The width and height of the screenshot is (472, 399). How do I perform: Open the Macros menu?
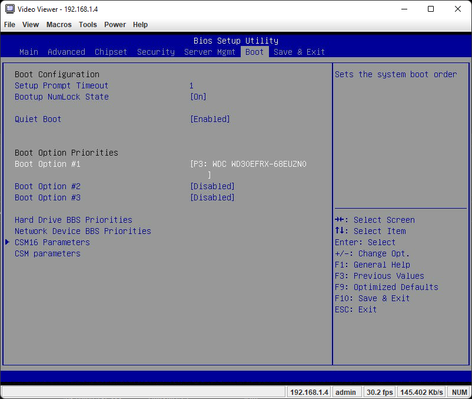59,25
